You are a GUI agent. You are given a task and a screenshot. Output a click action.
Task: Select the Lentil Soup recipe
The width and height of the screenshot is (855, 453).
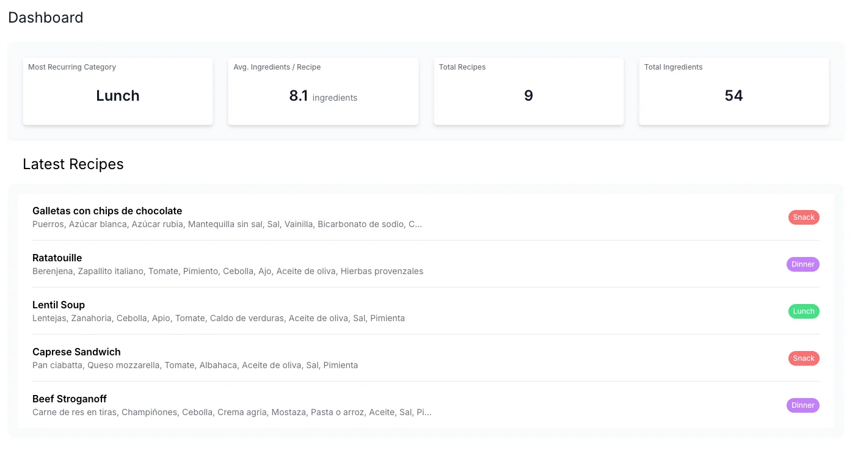pos(59,305)
